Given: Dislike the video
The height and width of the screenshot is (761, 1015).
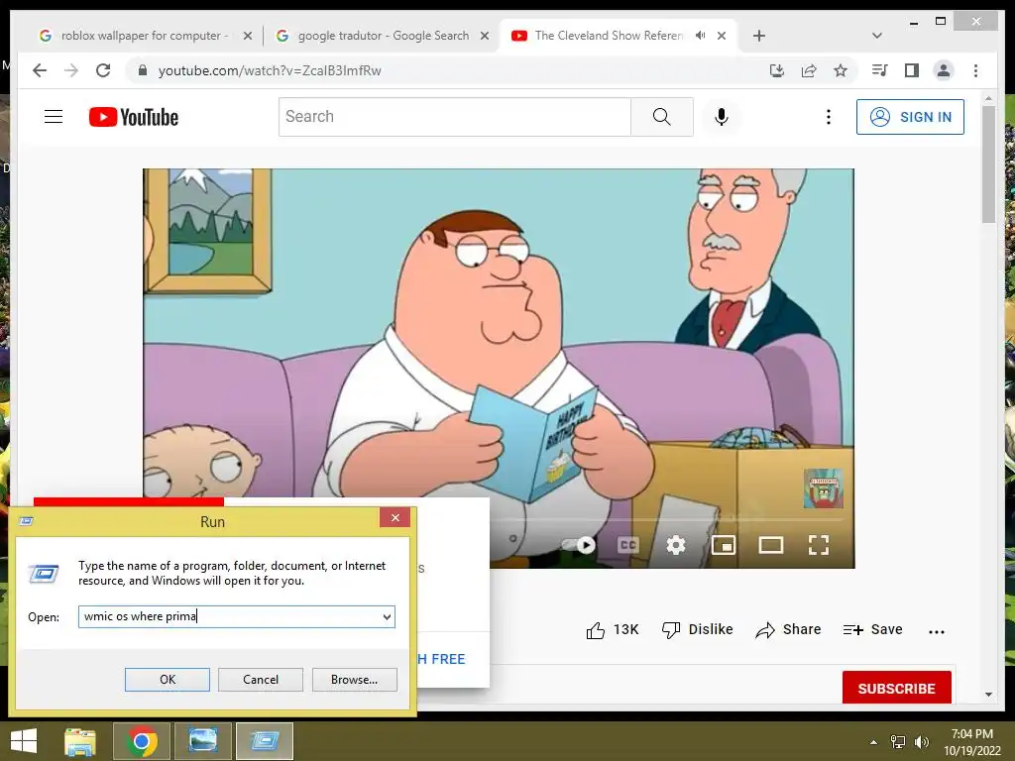Looking at the screenshot, I should (697, 629).
